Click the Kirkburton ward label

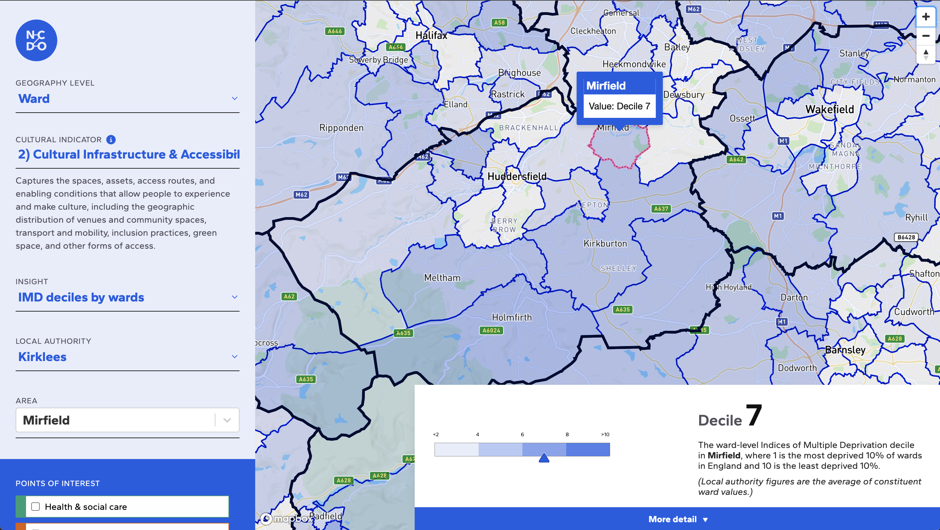(605, 244)
